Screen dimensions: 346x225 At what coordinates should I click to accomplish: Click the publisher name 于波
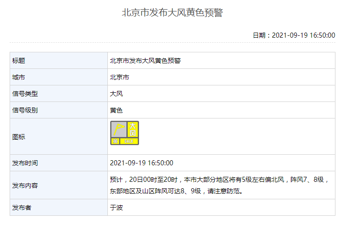pos(116,208)
